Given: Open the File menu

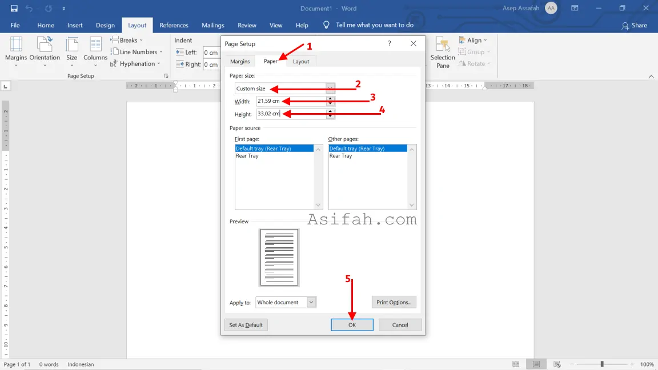Looking at the screenshot, I should pyautogui.click(x=15, y=25).
